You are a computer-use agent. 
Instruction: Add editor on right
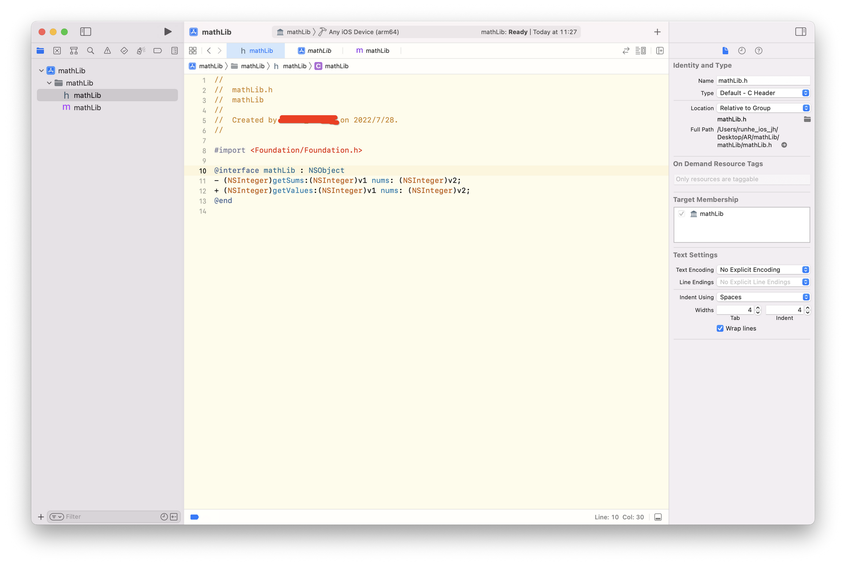660,51
